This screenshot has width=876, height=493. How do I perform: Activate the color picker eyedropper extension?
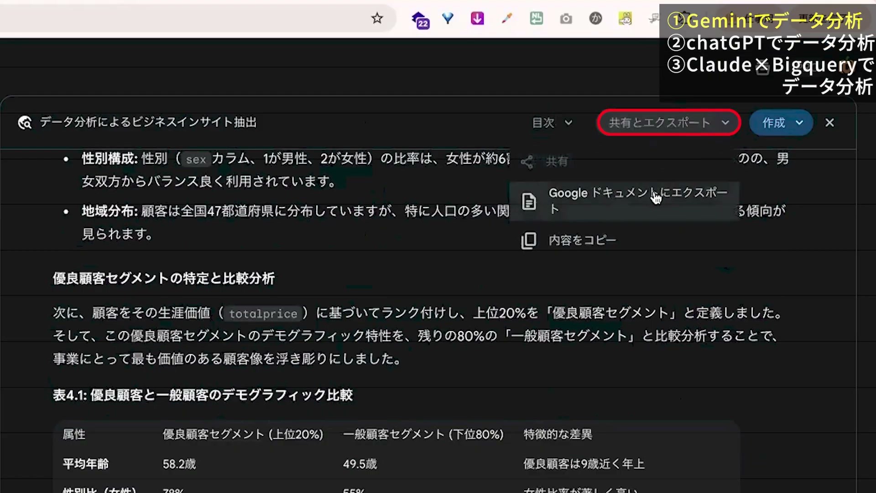507,18
